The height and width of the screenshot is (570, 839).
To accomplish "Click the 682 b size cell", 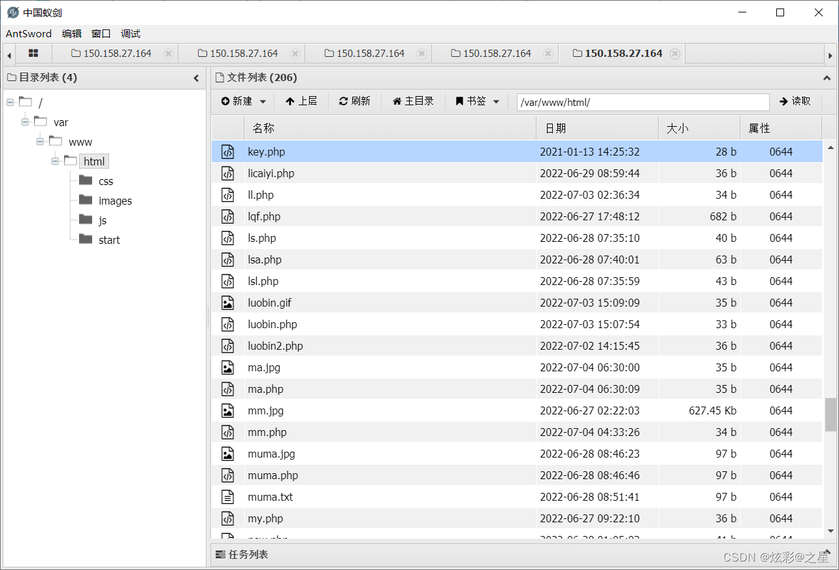I will click(723, 216).
